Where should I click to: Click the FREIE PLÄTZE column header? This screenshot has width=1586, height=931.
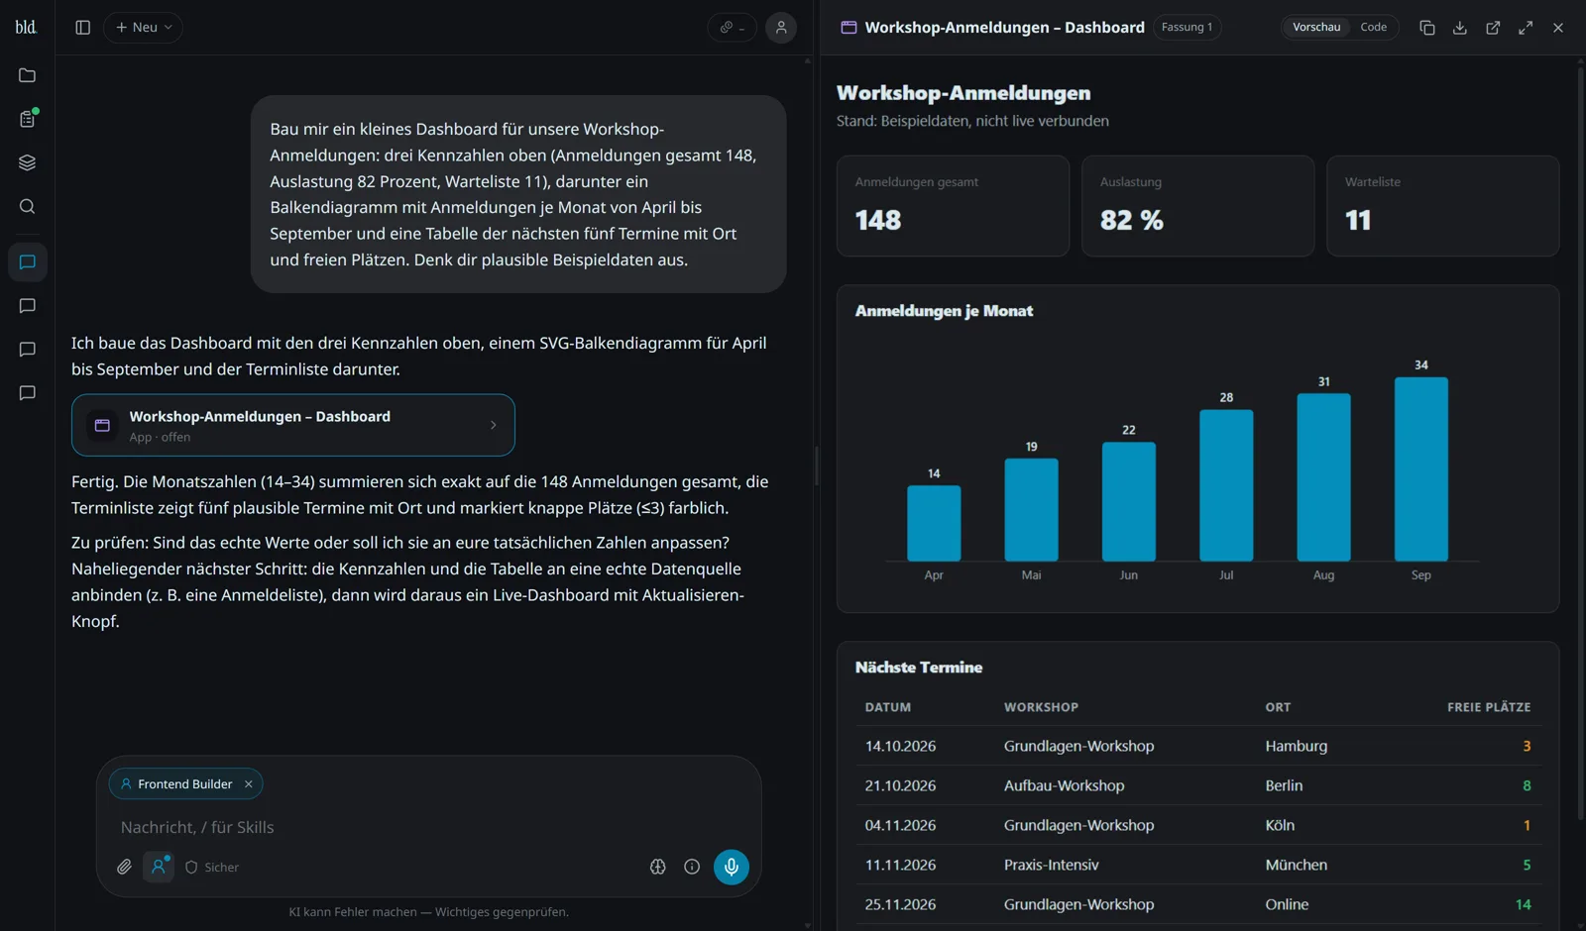[1489, 707]
